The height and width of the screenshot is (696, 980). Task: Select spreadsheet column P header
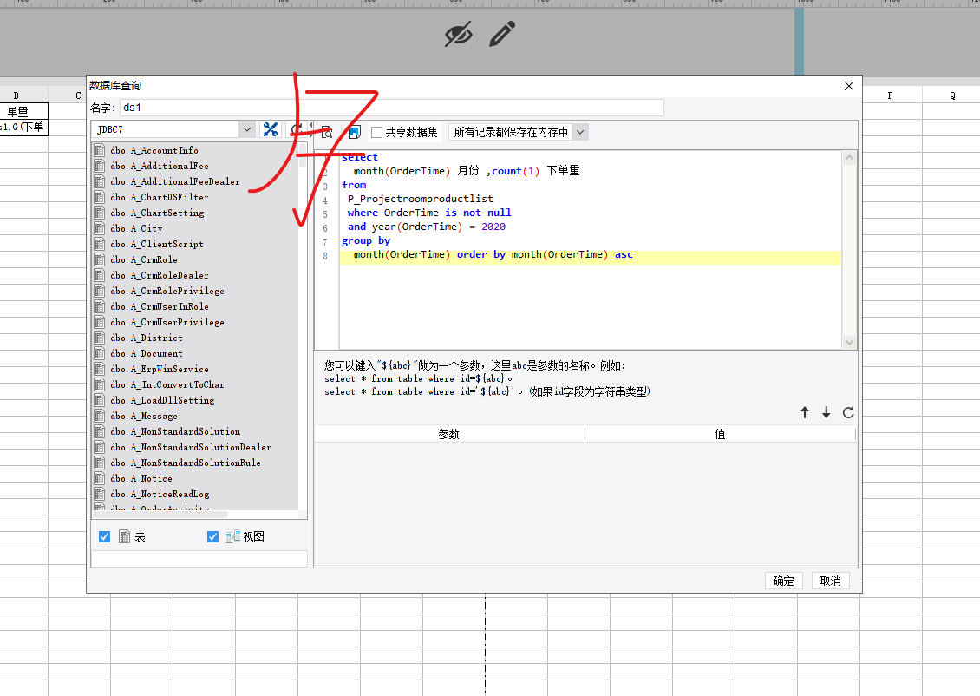pos(891,95)
